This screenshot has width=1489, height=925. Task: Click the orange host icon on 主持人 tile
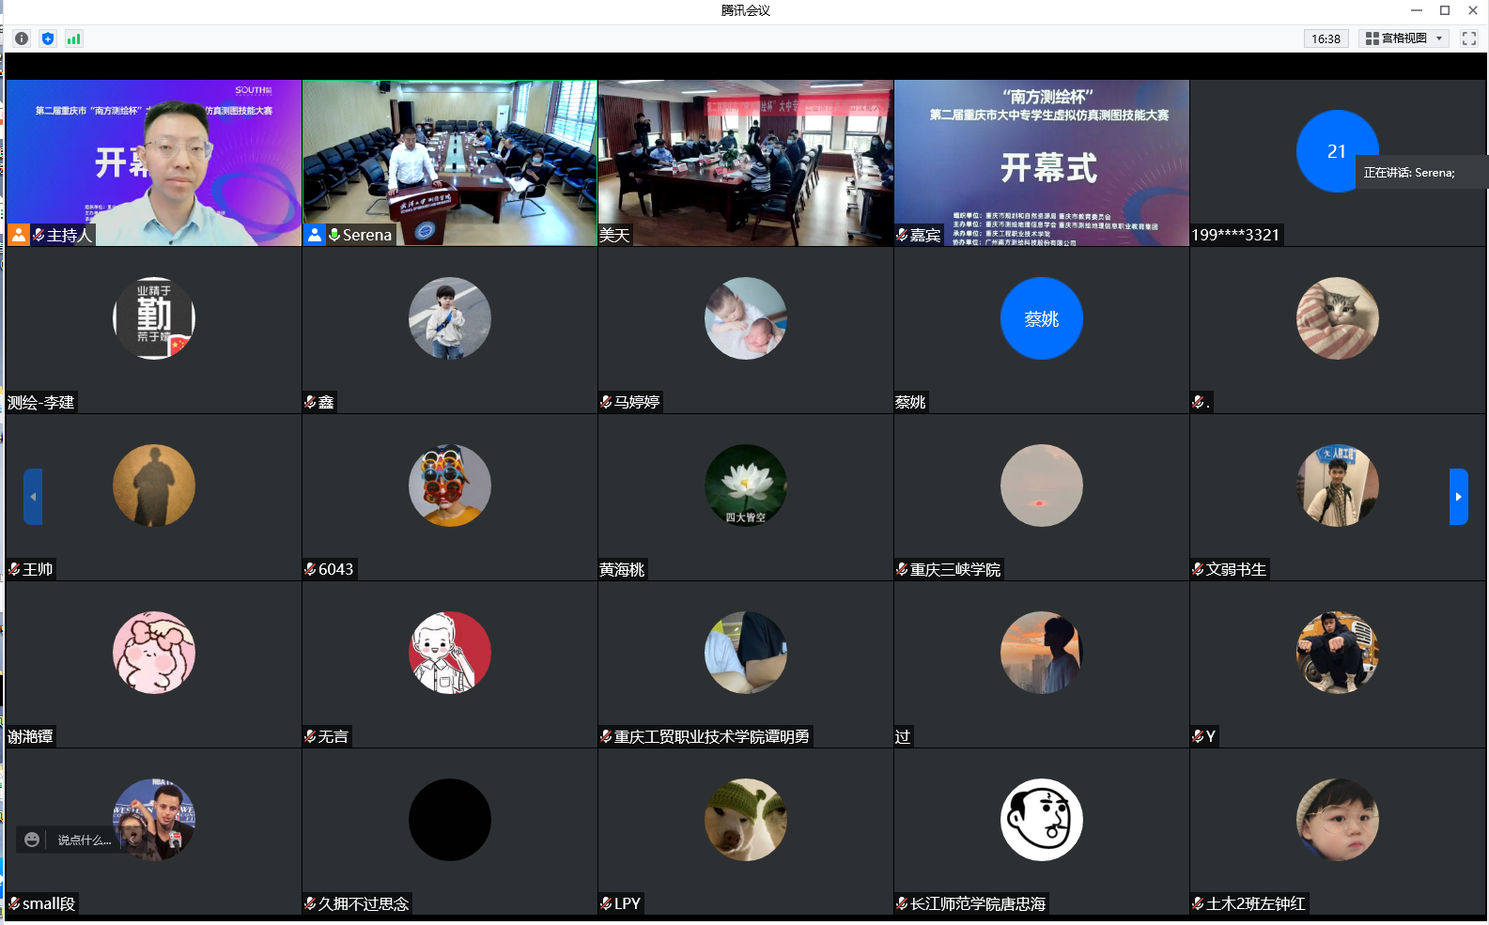pos(19,235)
